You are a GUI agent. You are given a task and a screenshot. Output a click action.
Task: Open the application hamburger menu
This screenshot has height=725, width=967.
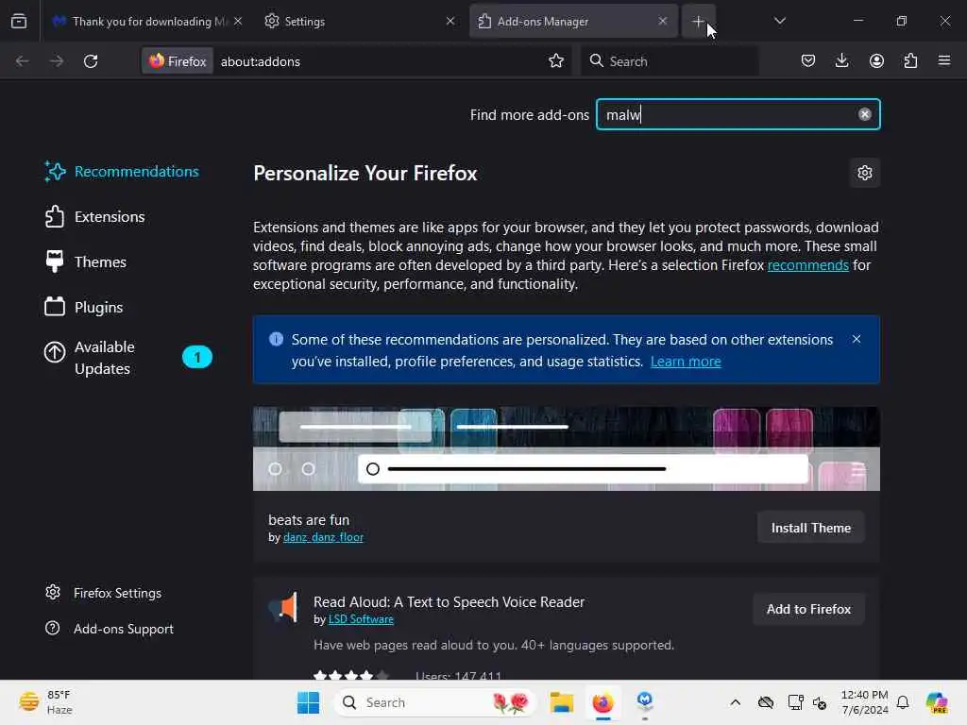[944, 60]
